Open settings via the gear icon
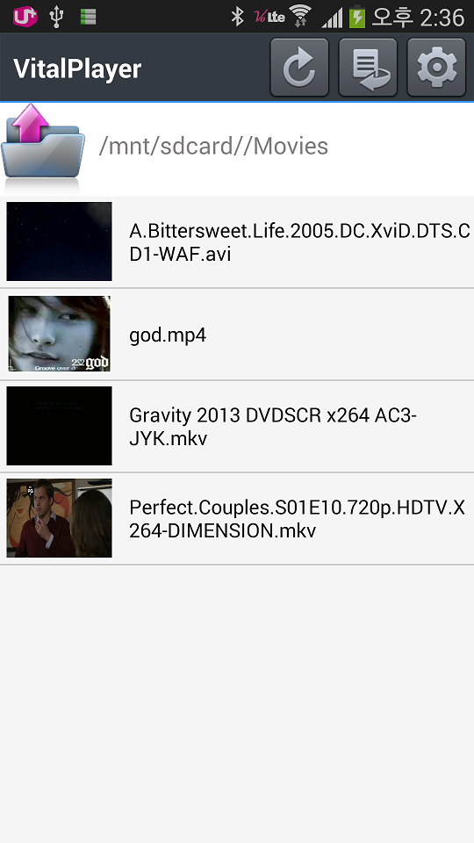Screen dimensions: 474x843 (436, 68)
